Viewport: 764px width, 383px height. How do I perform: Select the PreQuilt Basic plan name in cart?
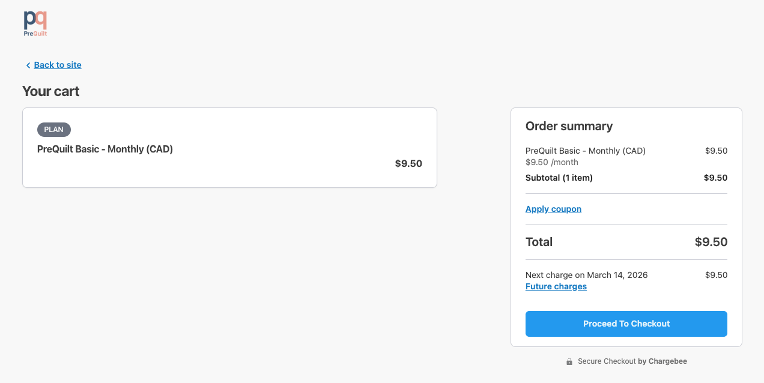coord(105,149)
